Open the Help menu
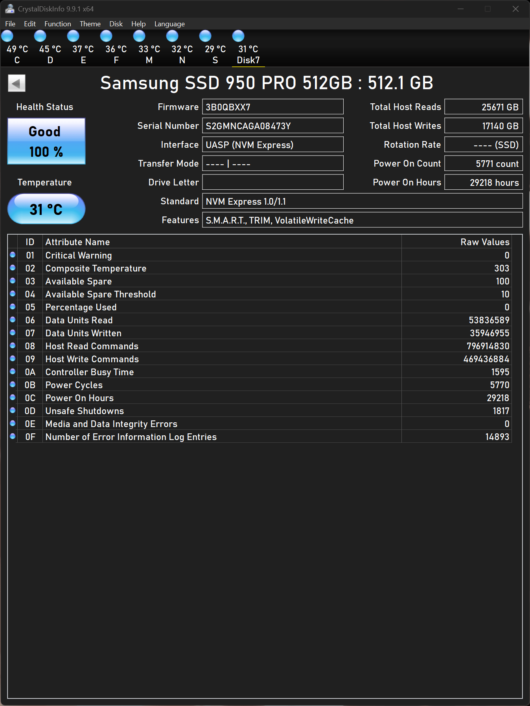 pyautogui.click(x=138, y=24)
